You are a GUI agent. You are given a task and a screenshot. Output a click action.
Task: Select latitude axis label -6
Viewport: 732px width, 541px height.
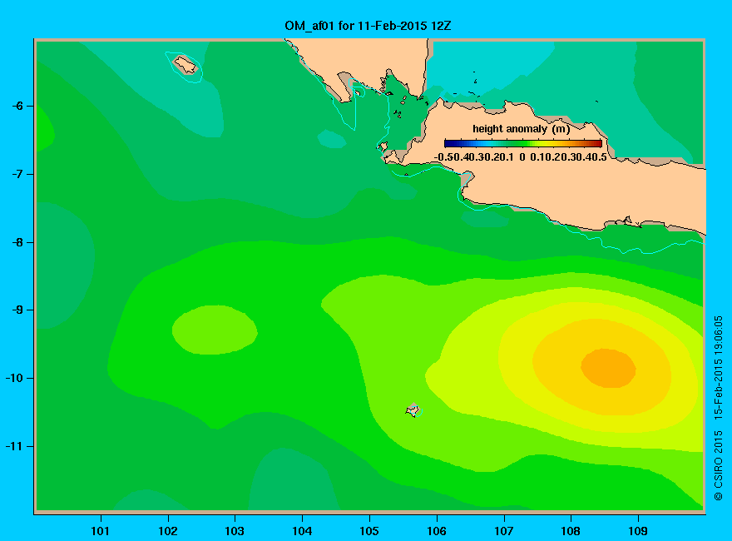coord(17,106)
